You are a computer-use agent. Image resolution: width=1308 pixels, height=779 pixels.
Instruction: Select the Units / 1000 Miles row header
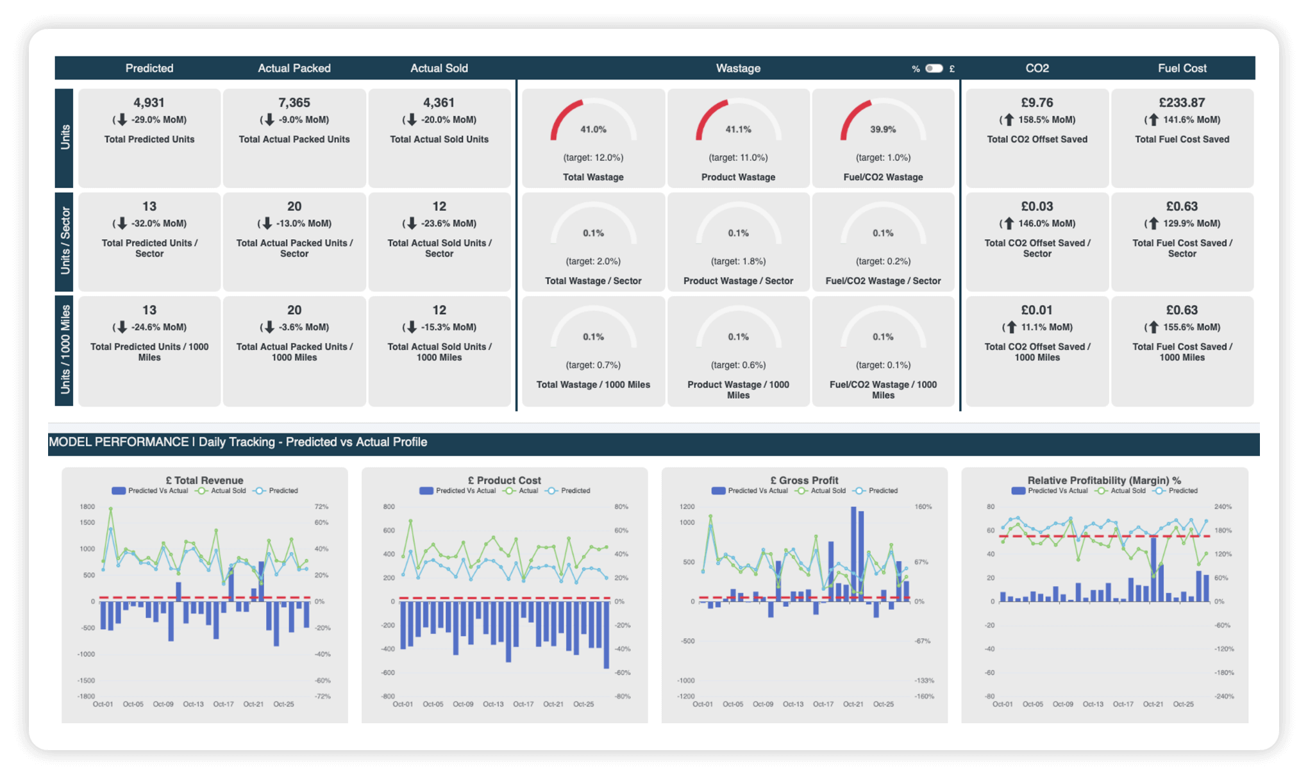[x=65, y=350]
